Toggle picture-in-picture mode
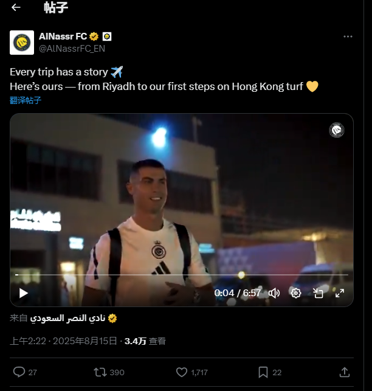 click(318, 293)
